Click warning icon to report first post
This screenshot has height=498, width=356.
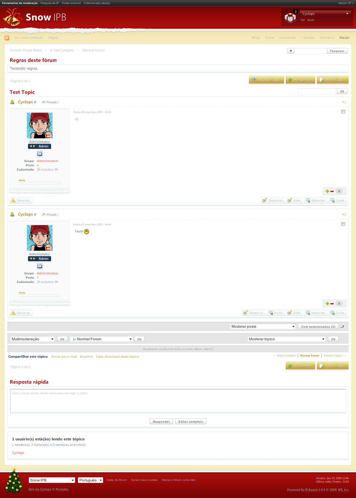tap(13, 201)
